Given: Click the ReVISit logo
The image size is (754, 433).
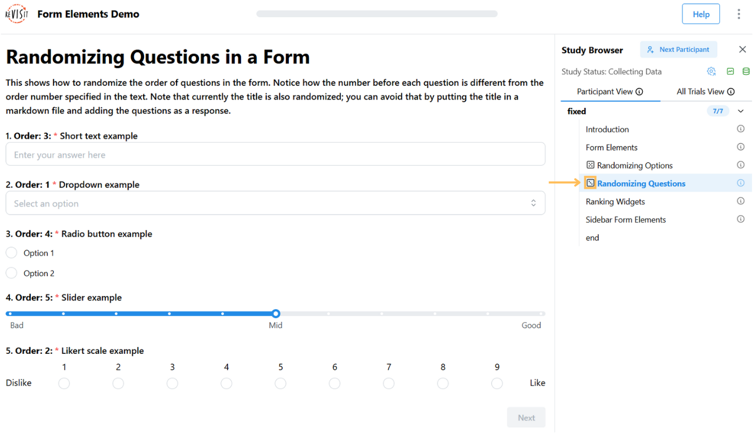Looking at the screenshot, I should coord(16,13).
